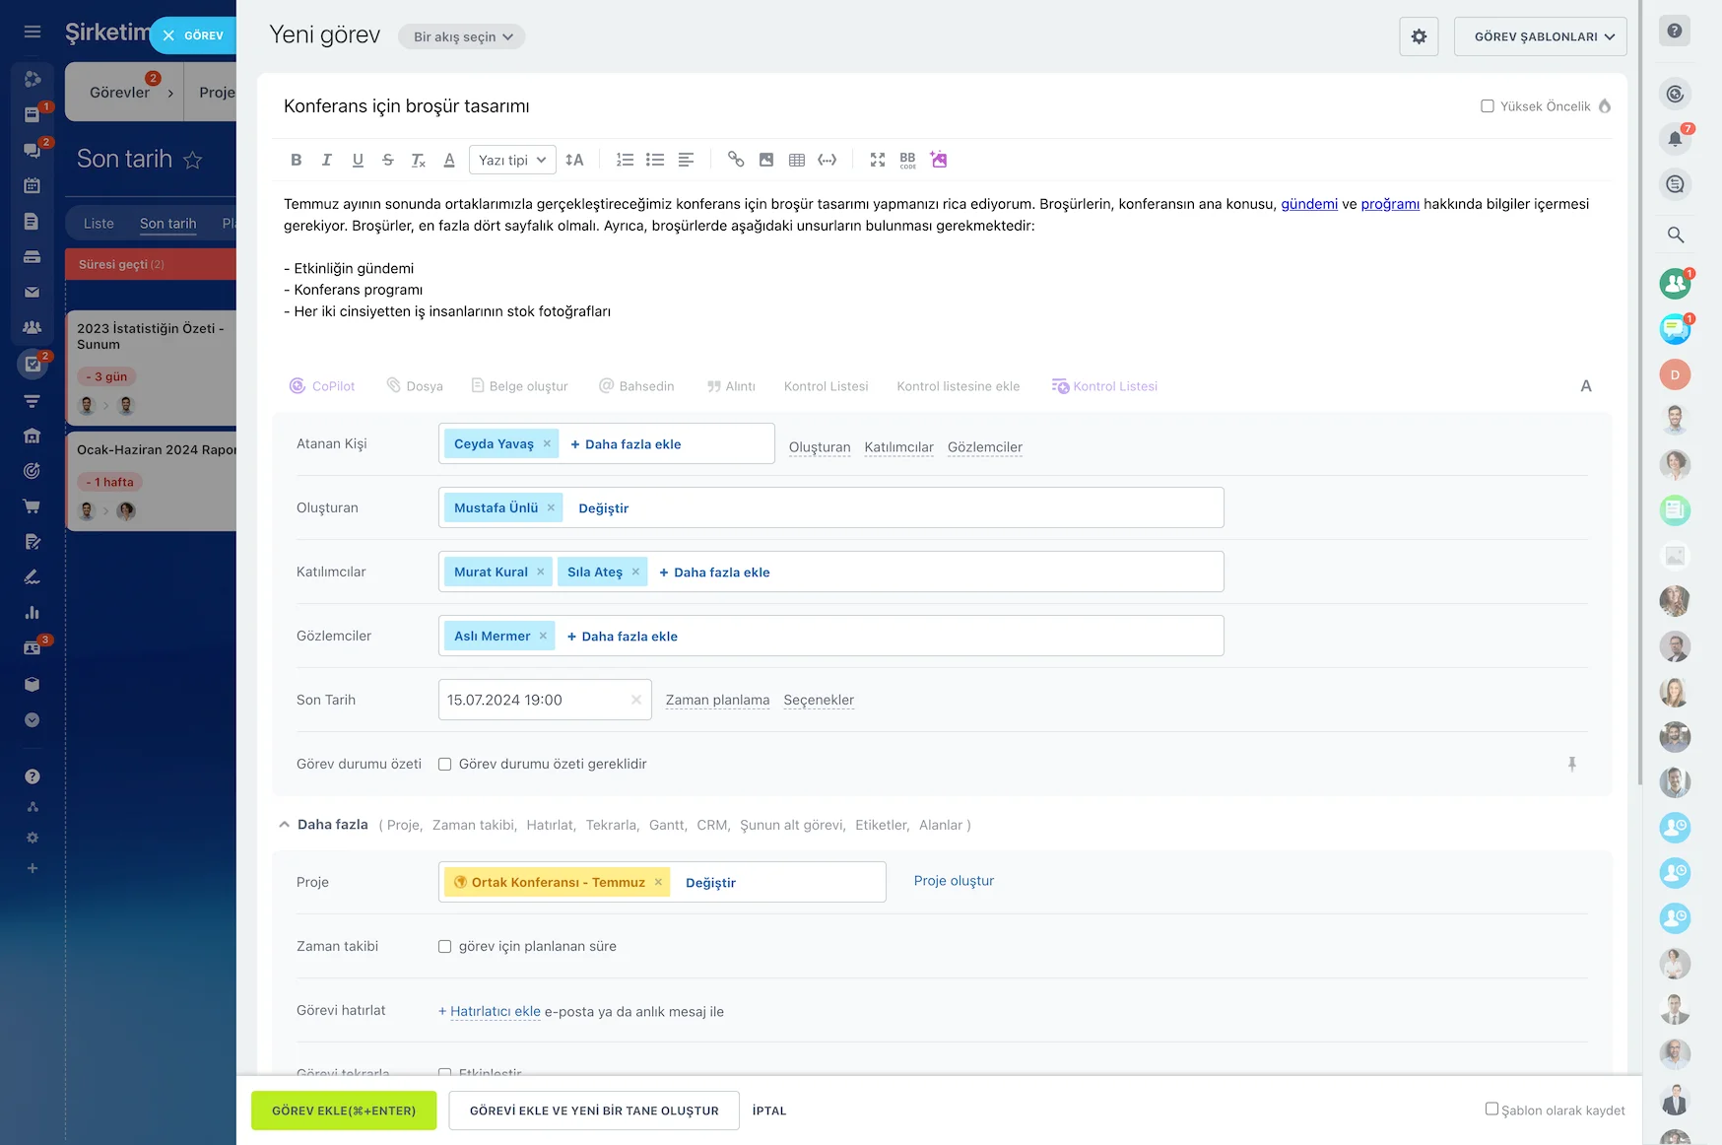This screenshot has width=1722, height=1145.
Task: Click Belge oluştur
Action: [520, 386]
